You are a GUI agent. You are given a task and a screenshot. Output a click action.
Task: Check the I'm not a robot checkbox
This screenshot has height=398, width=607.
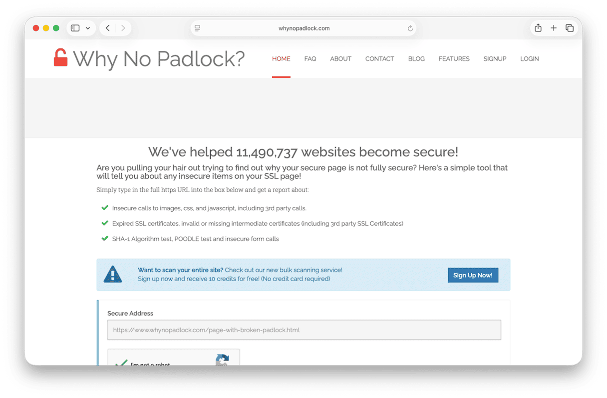coord(121,363)
